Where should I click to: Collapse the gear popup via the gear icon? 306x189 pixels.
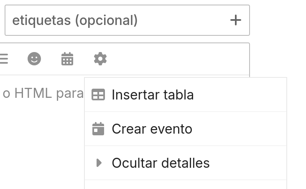tap(100, 59)
